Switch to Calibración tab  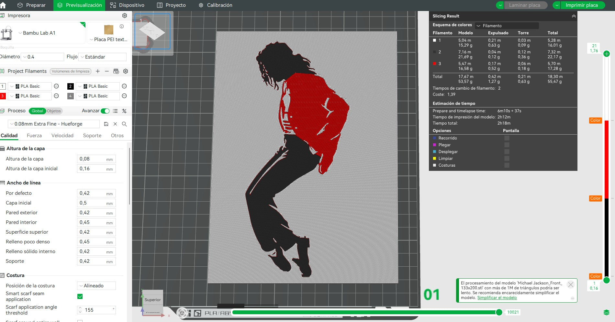click(x=215, y=5)
